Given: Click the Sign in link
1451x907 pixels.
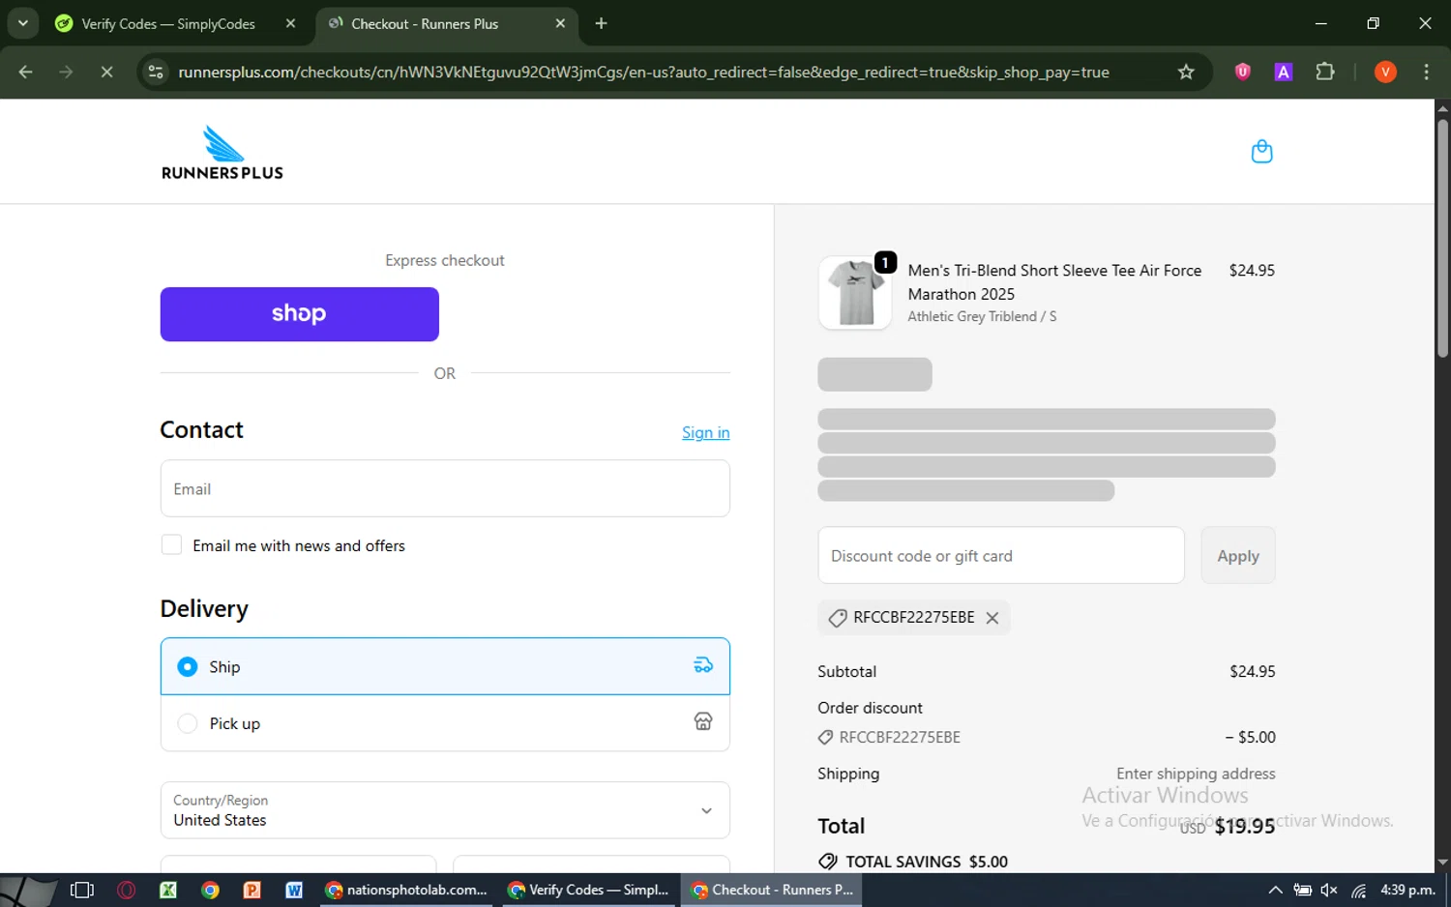Looking at the screenshot, I should [x=705, y=432].
